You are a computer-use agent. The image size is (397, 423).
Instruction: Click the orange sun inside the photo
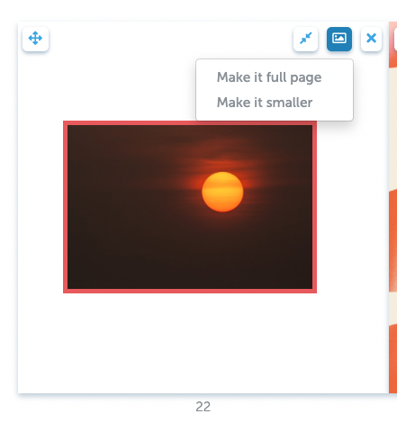(x=222, y=192)
